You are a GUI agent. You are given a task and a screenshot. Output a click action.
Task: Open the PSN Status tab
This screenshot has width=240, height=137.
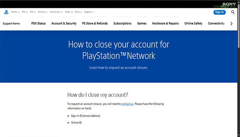(38, 24)
